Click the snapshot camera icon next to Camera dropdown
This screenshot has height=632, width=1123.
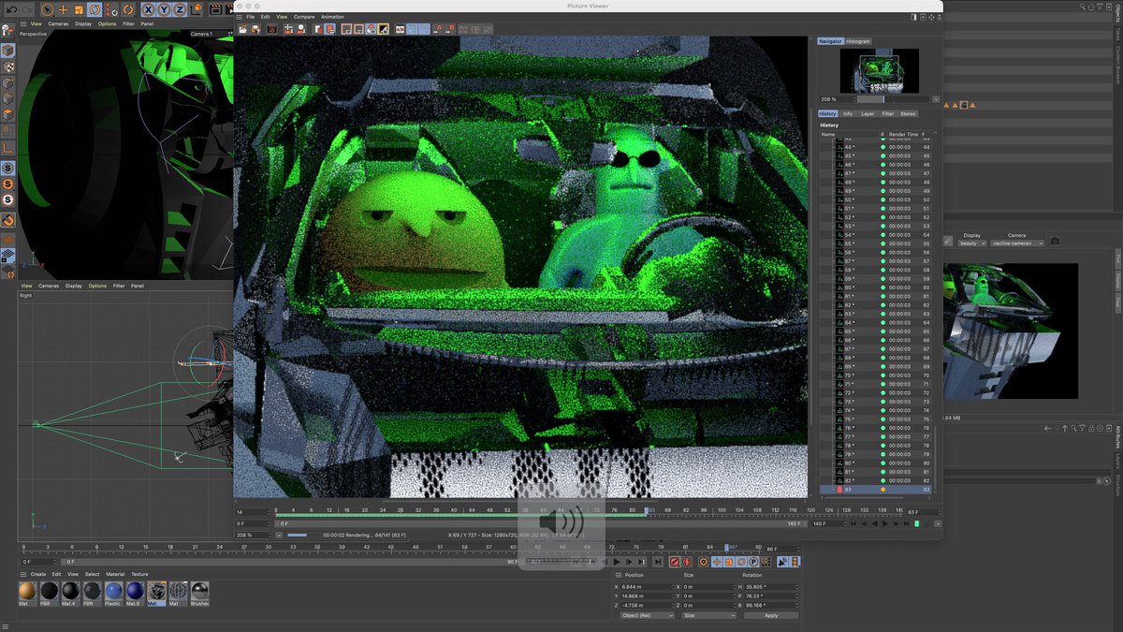pyautogui.click(x=1055, y=242)
